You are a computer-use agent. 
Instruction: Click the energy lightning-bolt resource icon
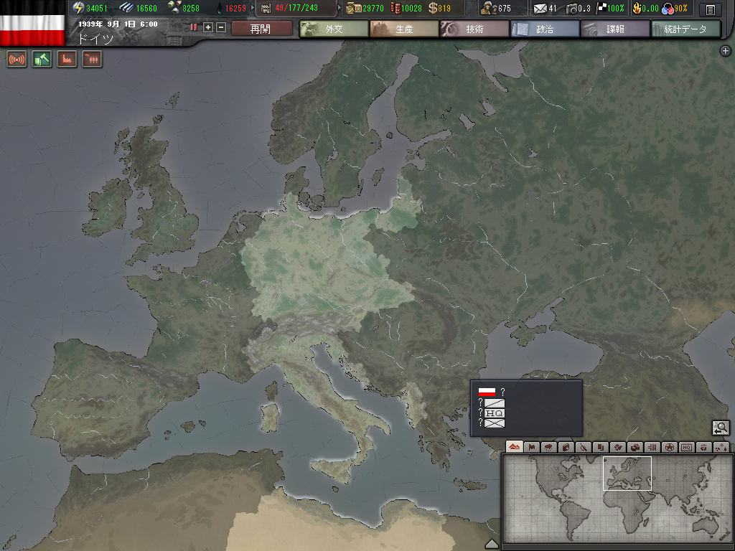click(x=78, y=8)
